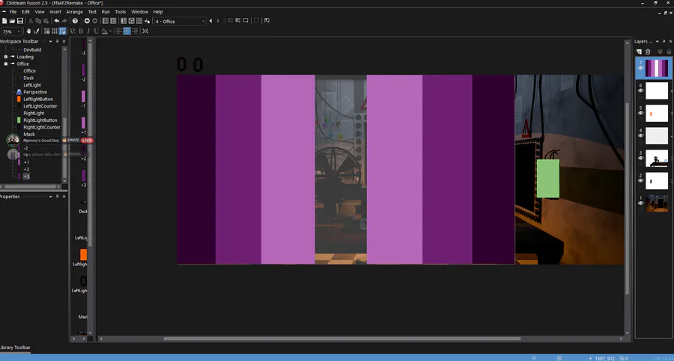Copy the selected object
The width and height of the screenshot is (674, 361).
pos(38,21)
